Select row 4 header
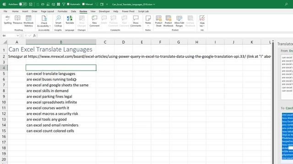293x164 pixels. [4, 68]
